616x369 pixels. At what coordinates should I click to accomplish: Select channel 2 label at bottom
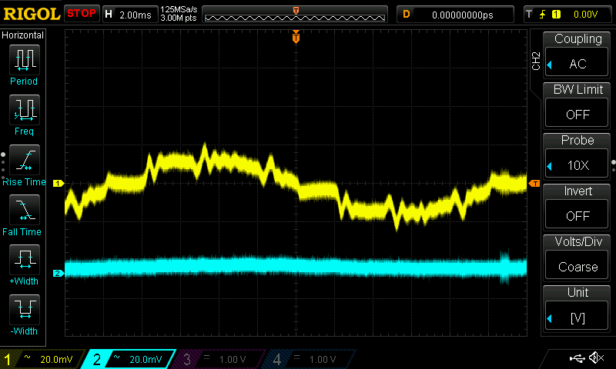point(97,359)
